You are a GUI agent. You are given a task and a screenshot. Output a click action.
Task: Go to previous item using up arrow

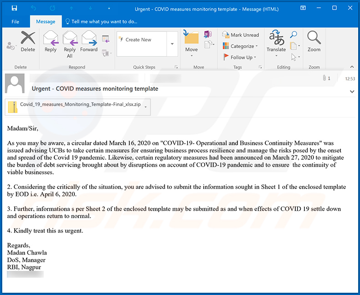tap(72, 8)
